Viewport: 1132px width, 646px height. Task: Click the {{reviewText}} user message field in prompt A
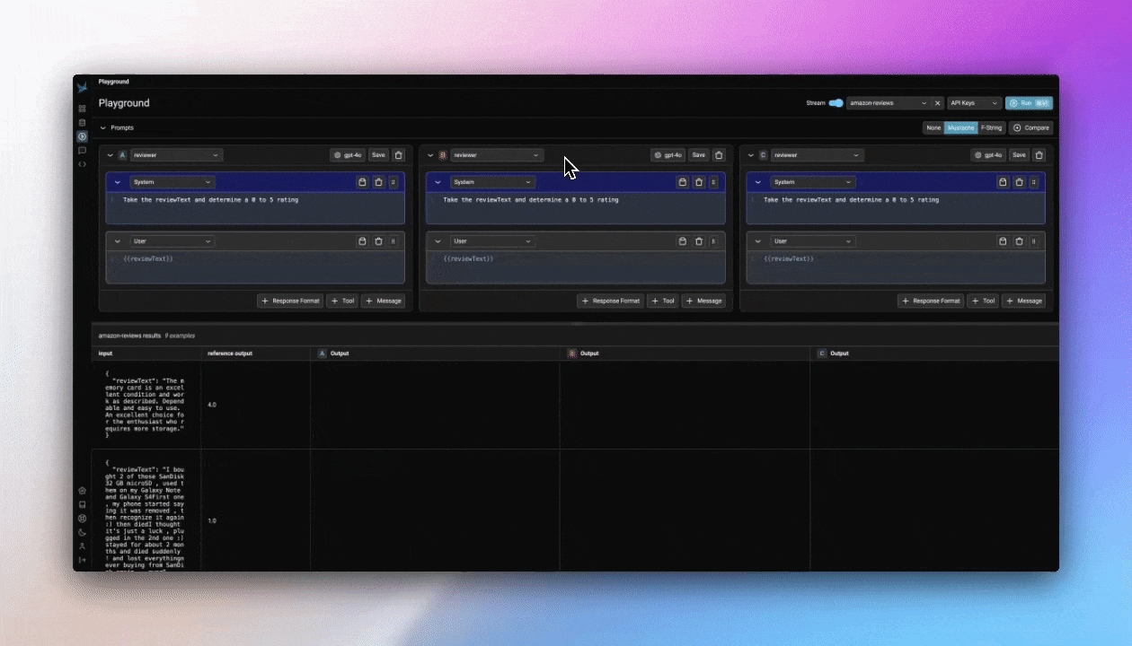255,259
